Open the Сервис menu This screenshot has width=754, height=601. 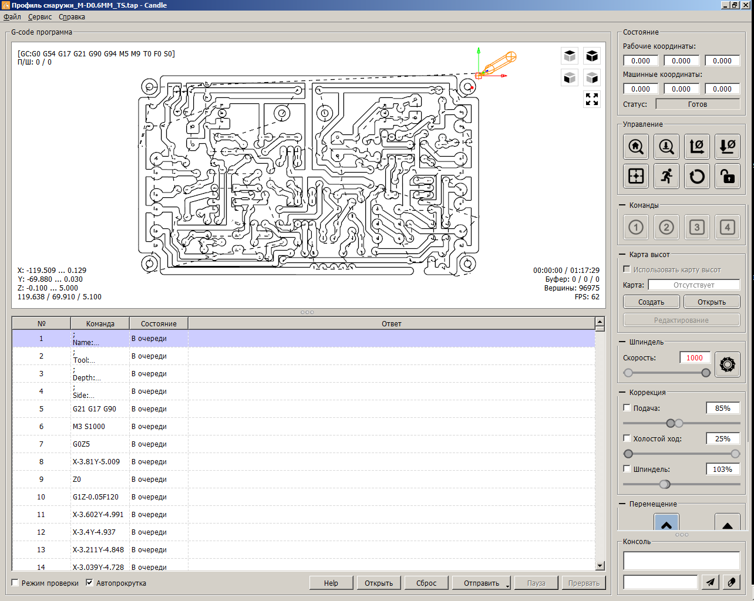click(40, 17)
